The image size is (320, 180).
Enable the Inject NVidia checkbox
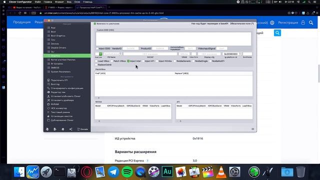tap(157, 61)
